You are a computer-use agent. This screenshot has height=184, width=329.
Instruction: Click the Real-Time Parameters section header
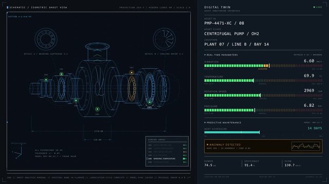pos(221,55)
